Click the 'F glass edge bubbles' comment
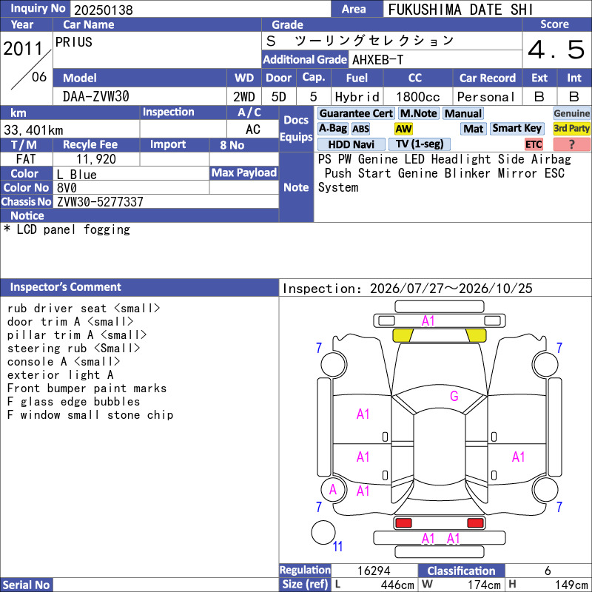 pos(73,402)
